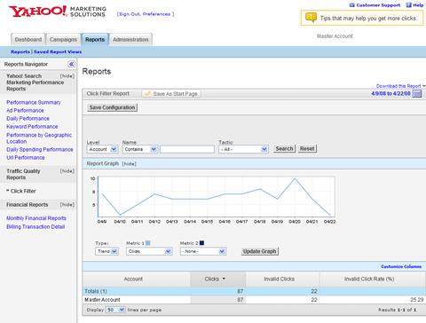Open the Daily Spending Performance link
This screenshot has width=426, height=323.
[x=40, y=149]
